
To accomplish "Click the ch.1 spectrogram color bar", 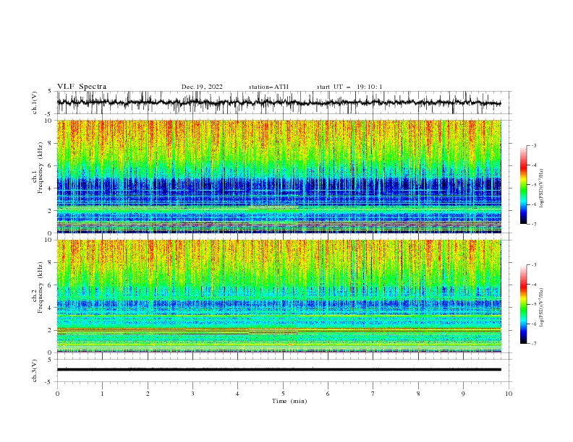I will click(x=523, y=185).
